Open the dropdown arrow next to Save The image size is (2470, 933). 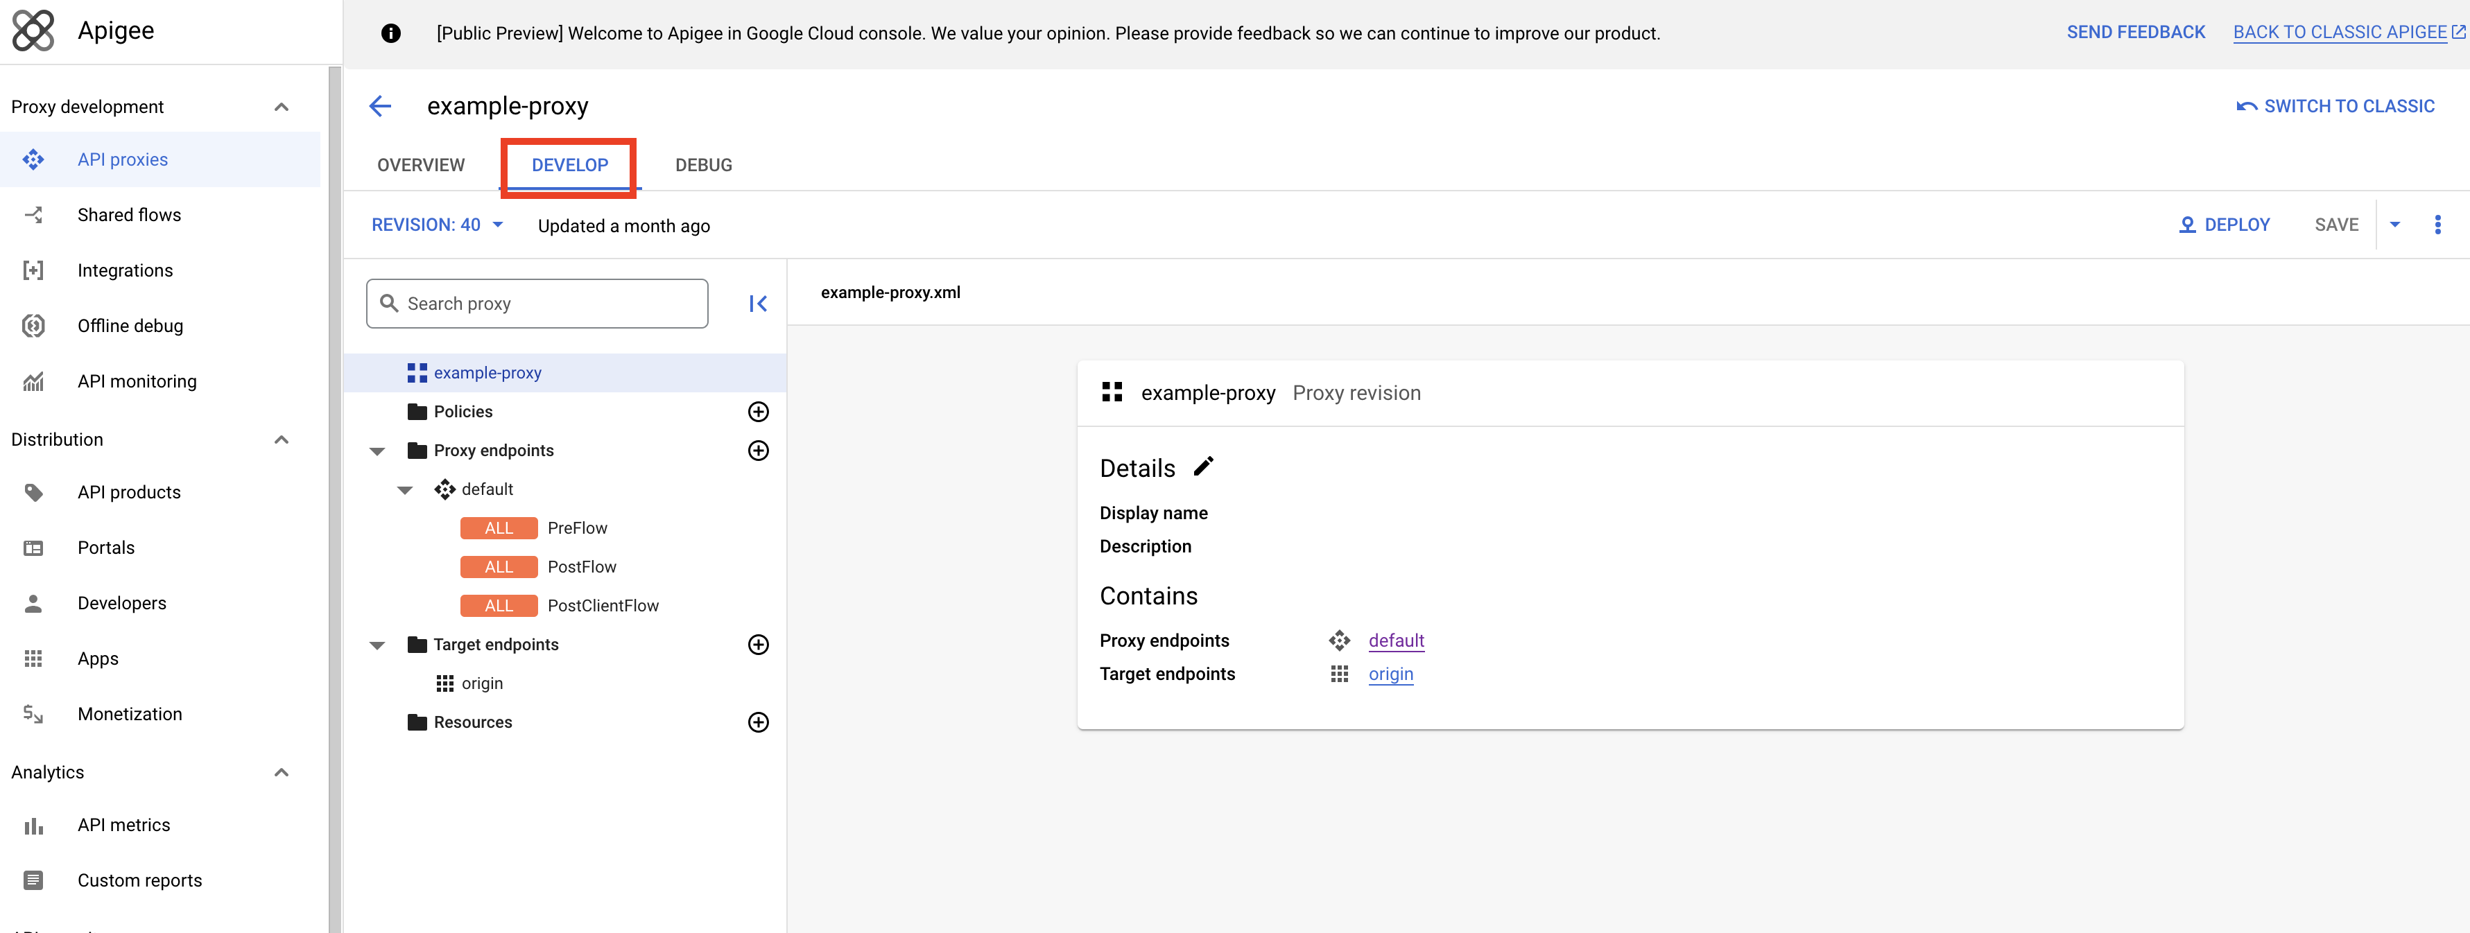tap(2394, 225)
